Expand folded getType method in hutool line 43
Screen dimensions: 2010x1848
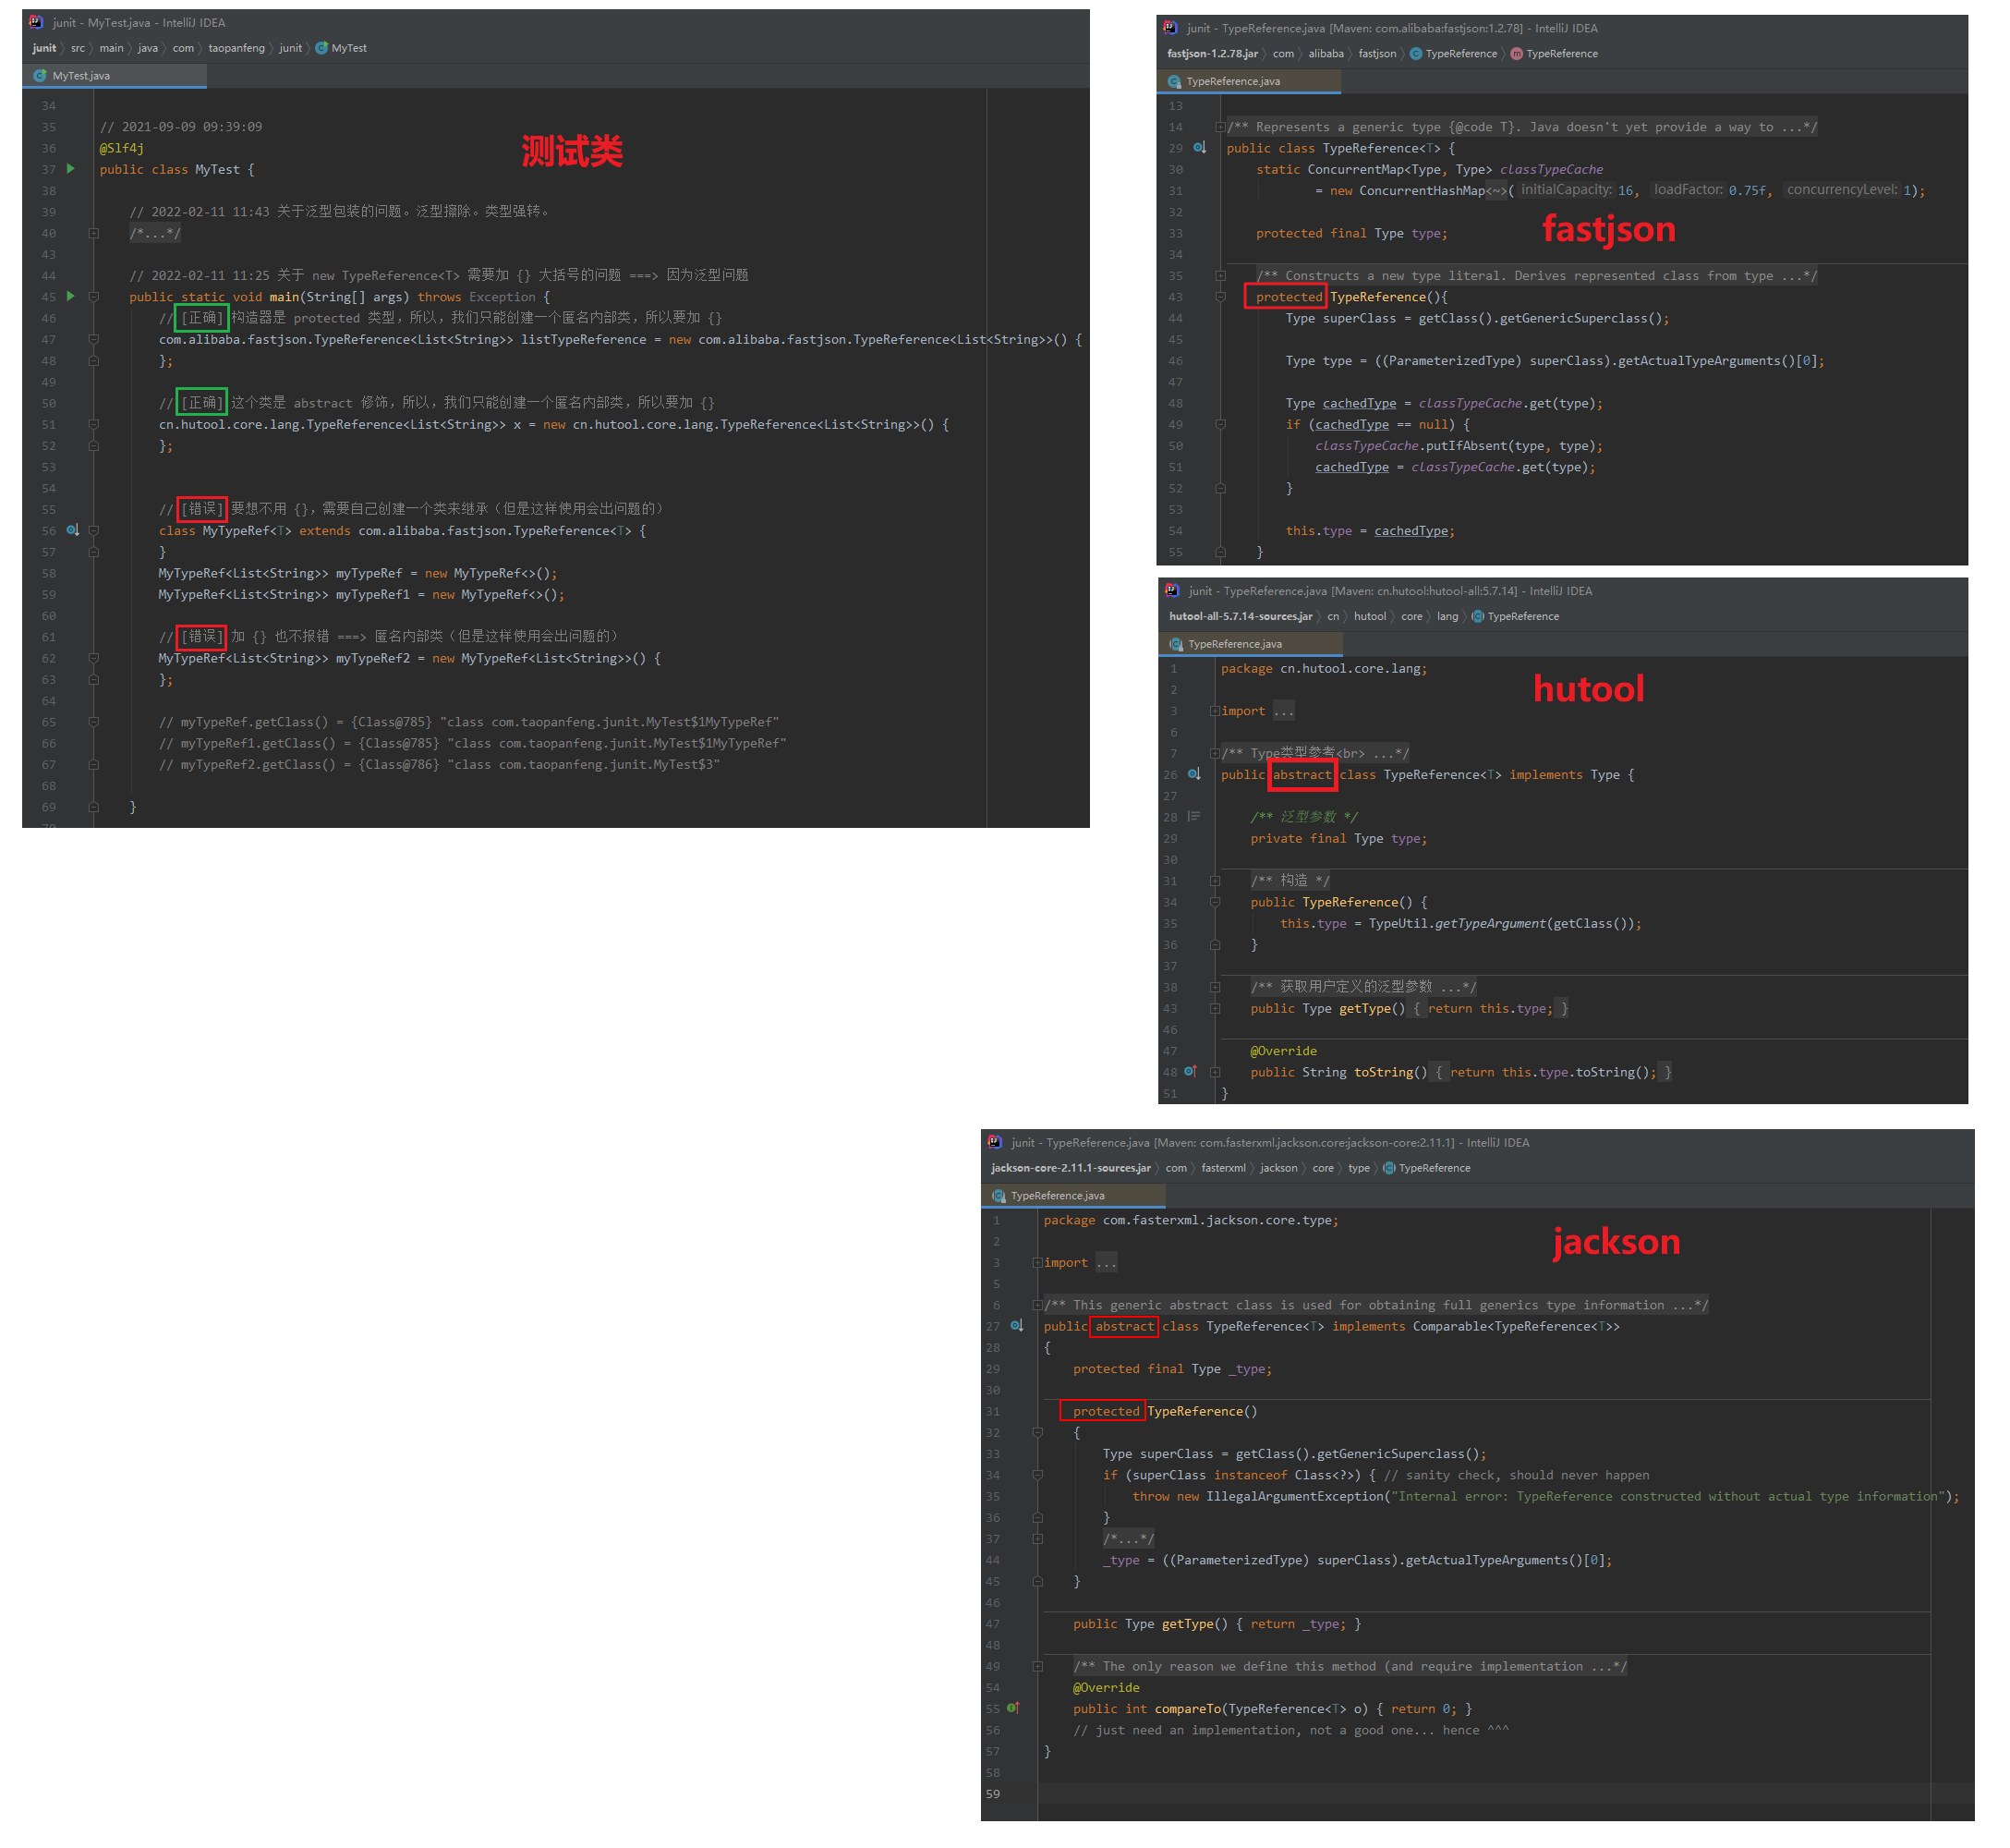point(1215,1009)
